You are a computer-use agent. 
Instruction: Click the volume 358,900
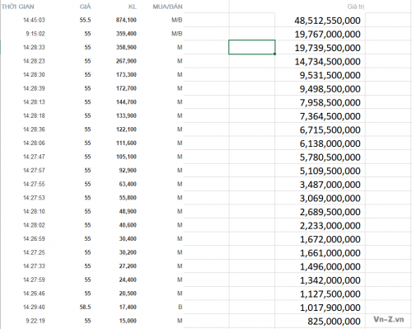point(126,47)
